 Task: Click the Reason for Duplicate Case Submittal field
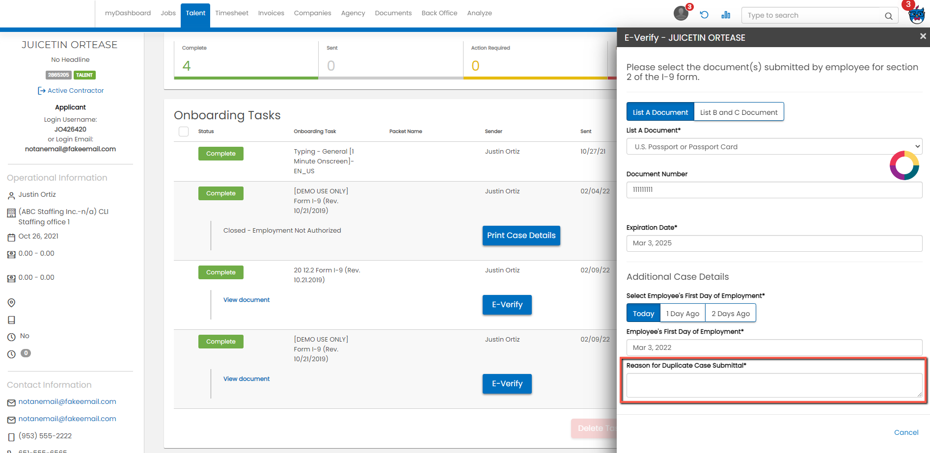click(x=774, y=385)
